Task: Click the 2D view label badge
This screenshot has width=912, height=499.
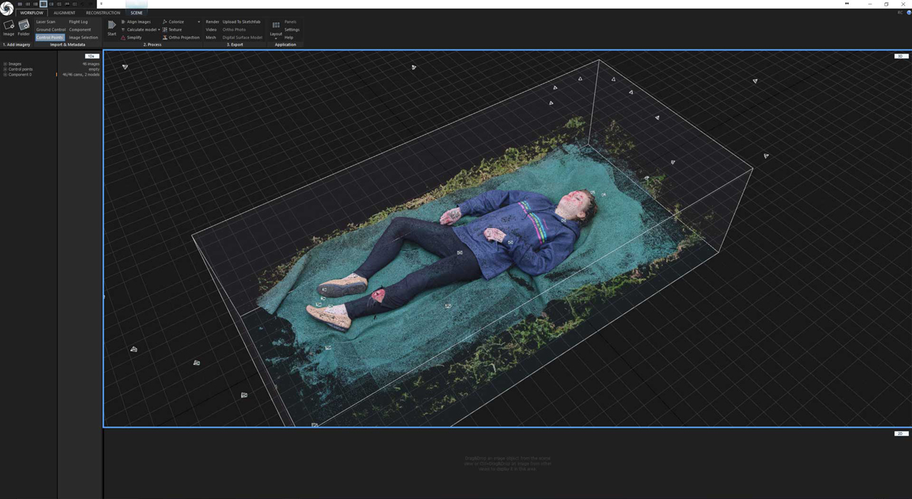Action: (901, 433)
